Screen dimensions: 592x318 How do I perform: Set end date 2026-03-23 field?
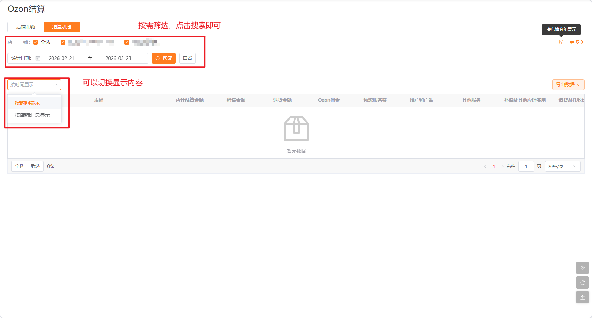tap(118, 58)
